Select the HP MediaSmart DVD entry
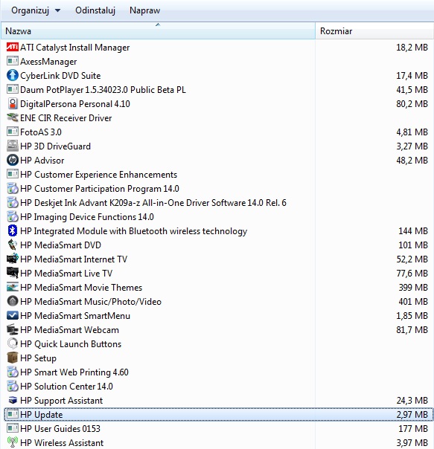 coord(219,245)
